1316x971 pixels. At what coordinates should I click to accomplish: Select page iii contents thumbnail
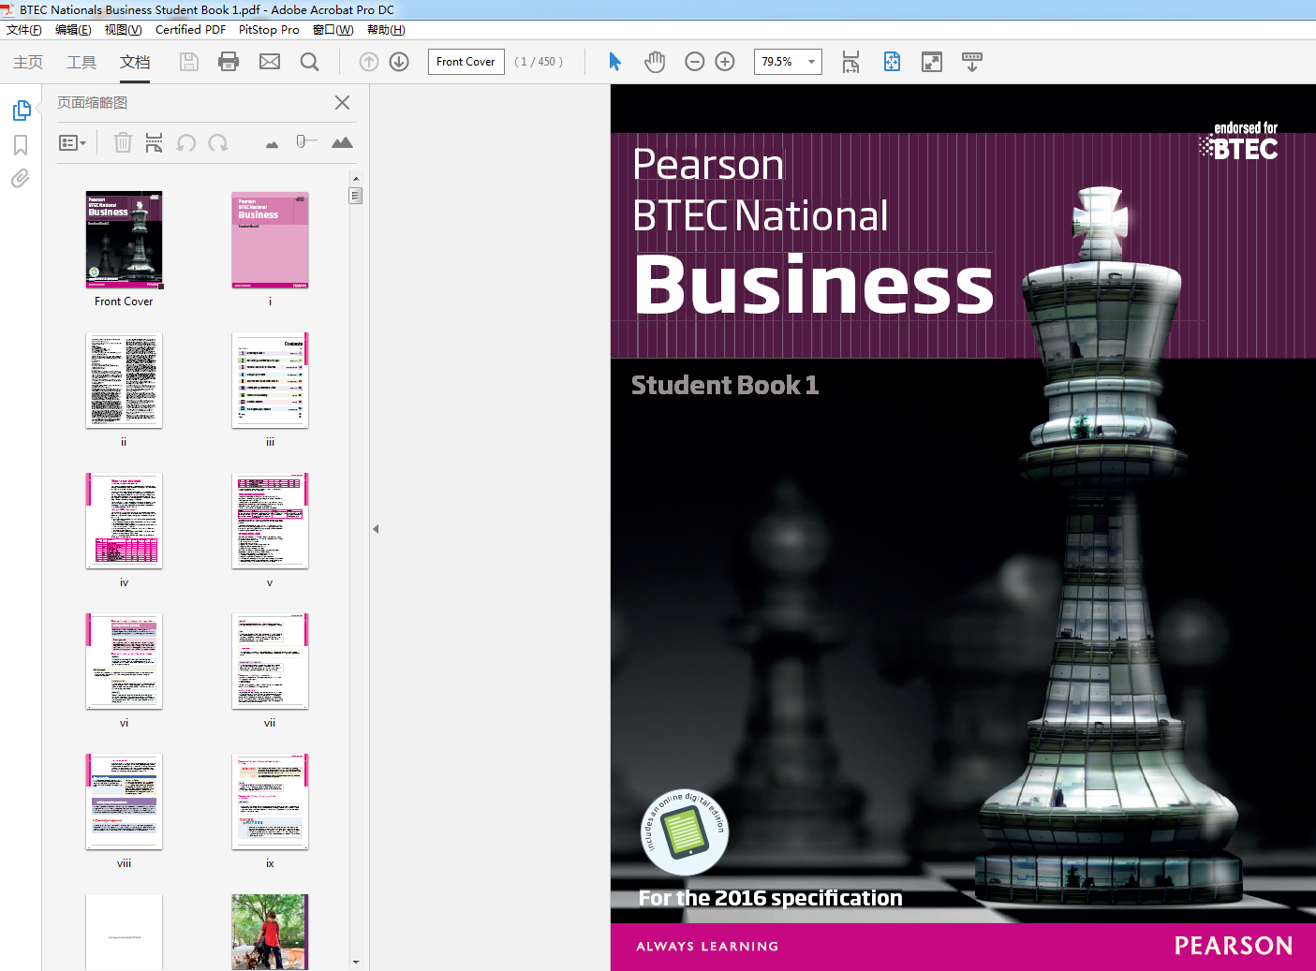coord(270,380)
